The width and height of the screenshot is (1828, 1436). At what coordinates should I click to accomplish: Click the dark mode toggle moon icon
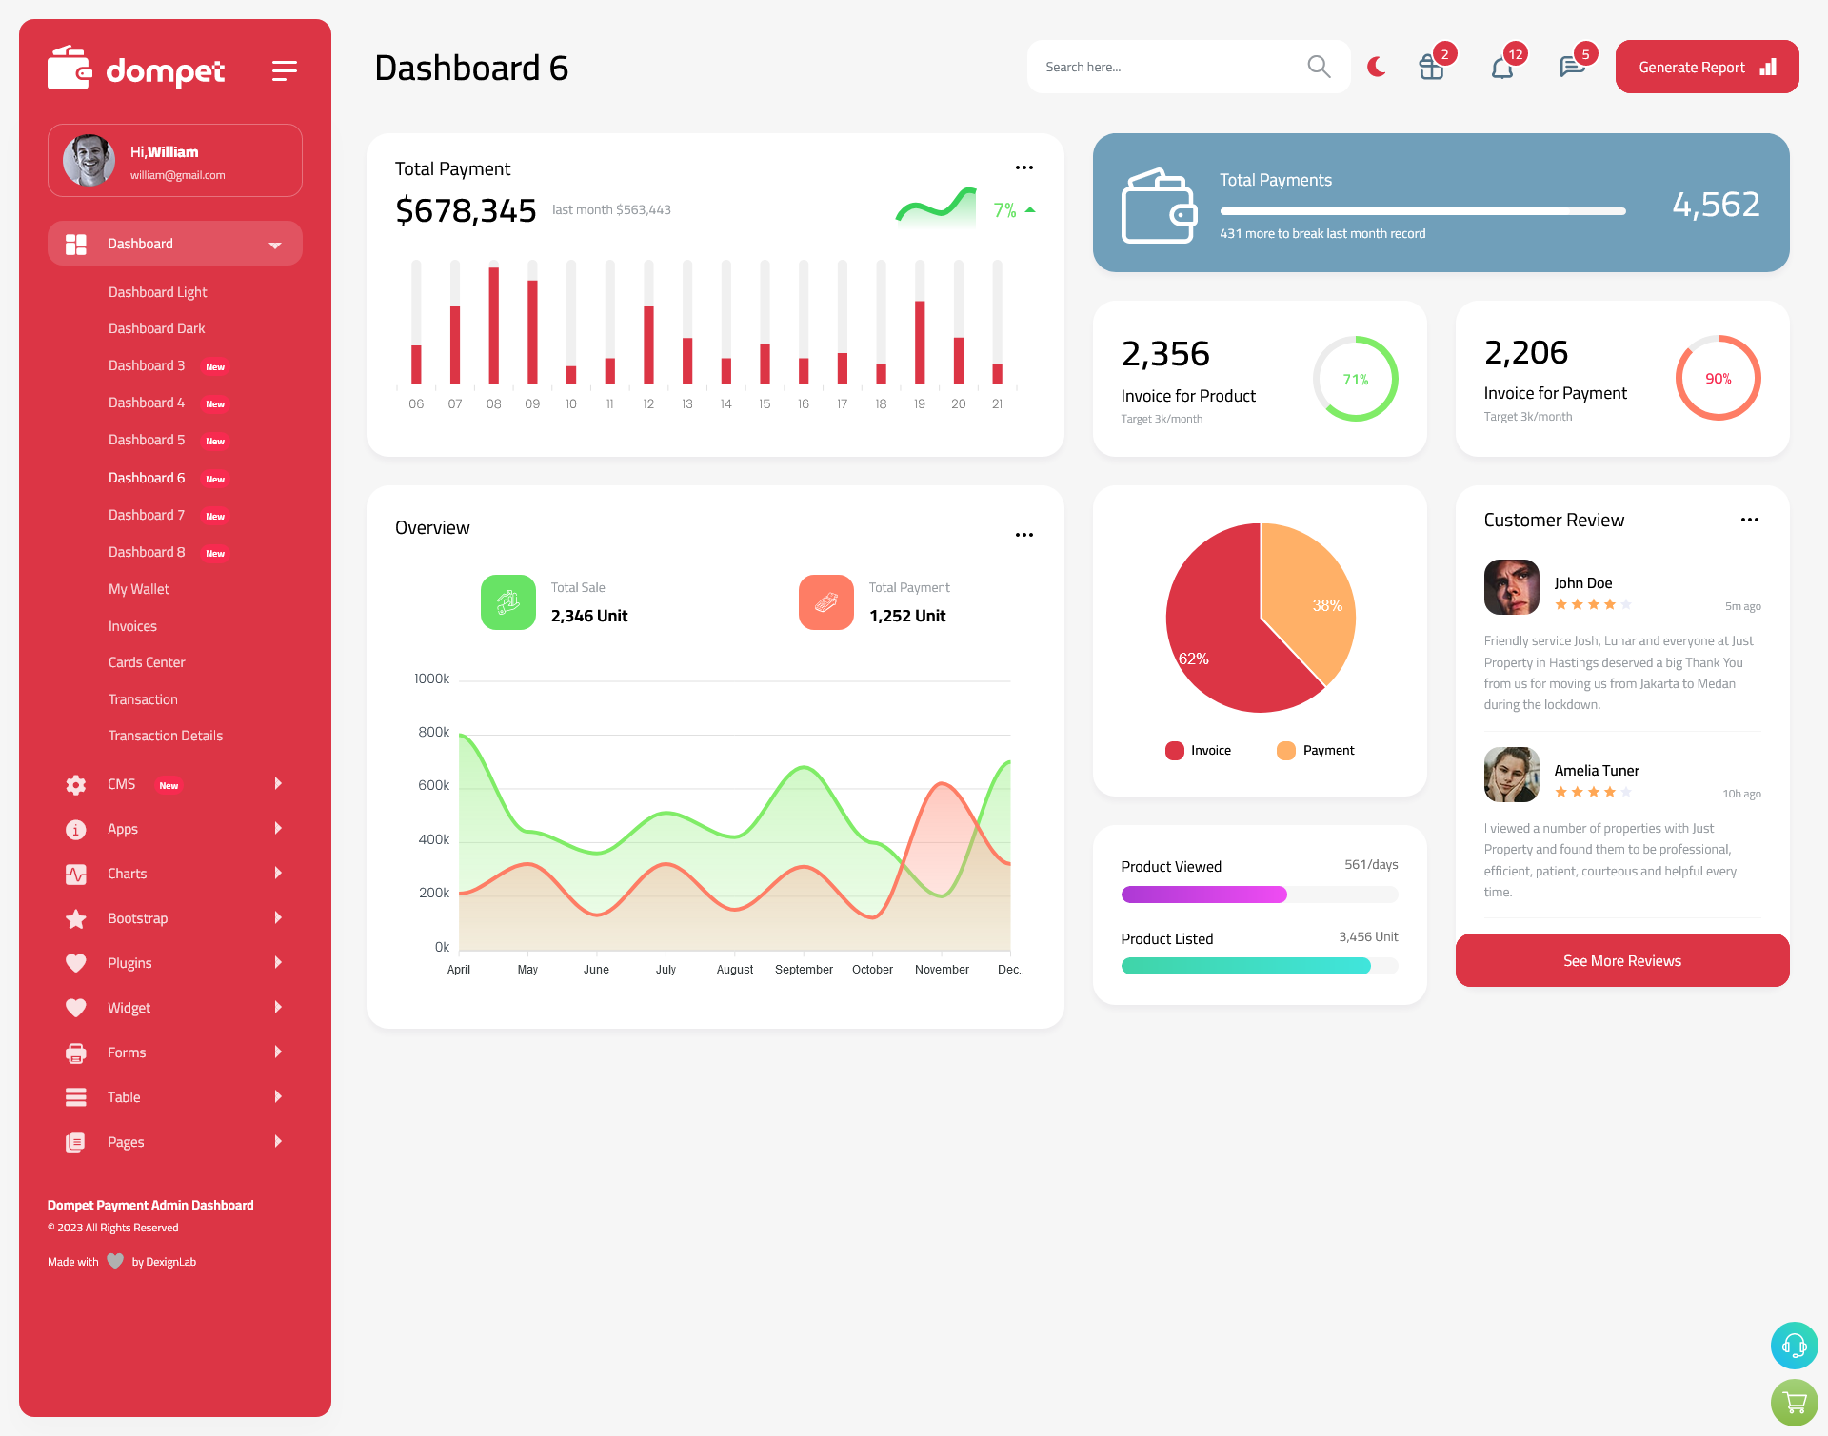[x=1379, y=67]
